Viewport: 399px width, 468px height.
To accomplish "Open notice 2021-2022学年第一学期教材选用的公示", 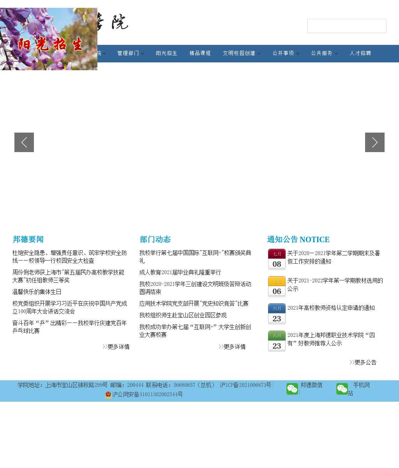I will click(335, 285).
